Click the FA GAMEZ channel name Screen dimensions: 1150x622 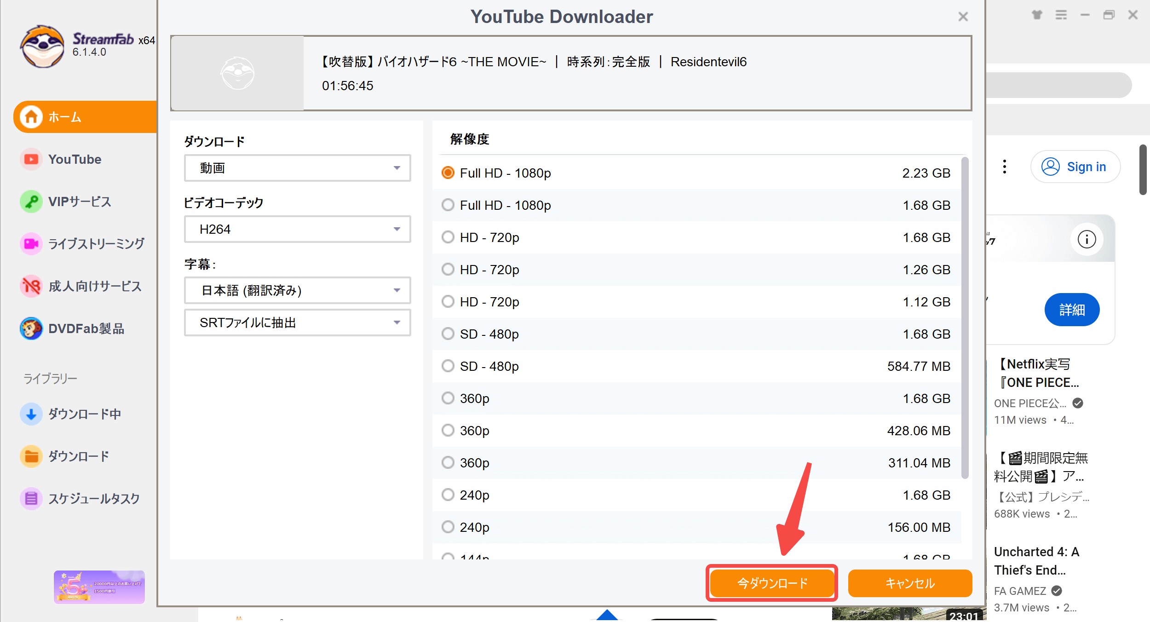pos(1020,591)
